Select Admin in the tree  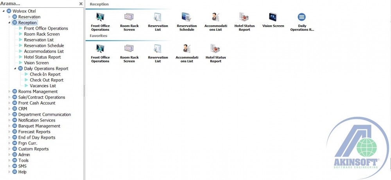coord(24,154)
